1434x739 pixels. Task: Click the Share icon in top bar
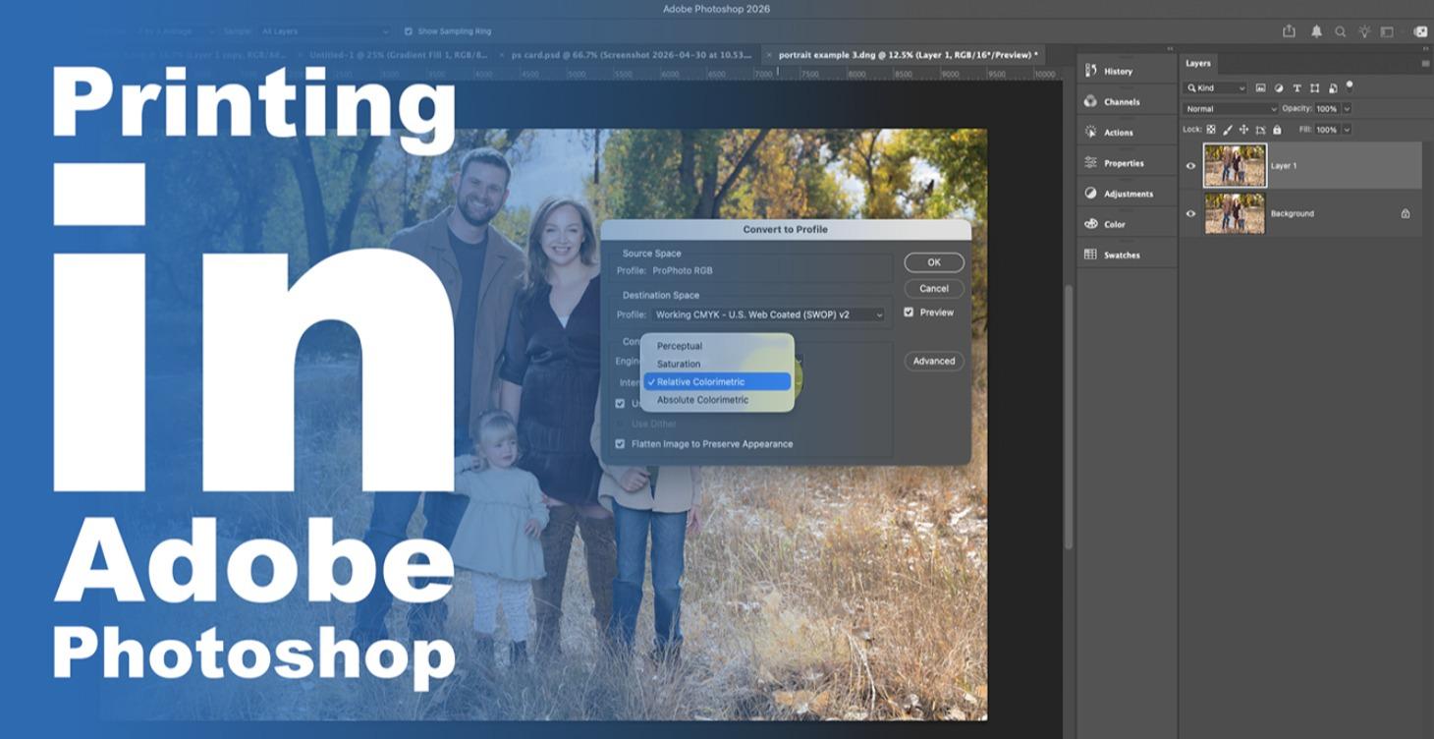pos(1289,31)
